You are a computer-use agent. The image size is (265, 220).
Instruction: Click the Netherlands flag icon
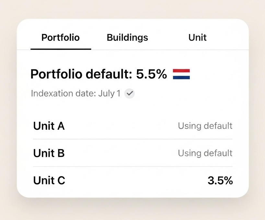coord(181,74)
